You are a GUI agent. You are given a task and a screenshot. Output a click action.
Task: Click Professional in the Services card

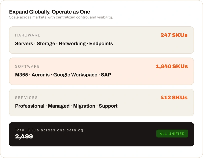pos(30,106)
